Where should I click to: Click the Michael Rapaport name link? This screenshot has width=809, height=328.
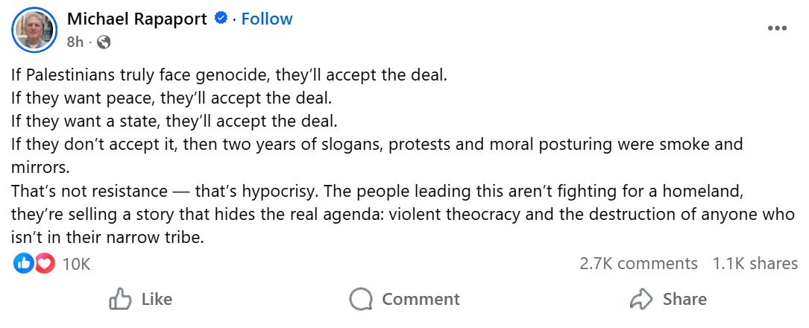(x=137, y=19)
